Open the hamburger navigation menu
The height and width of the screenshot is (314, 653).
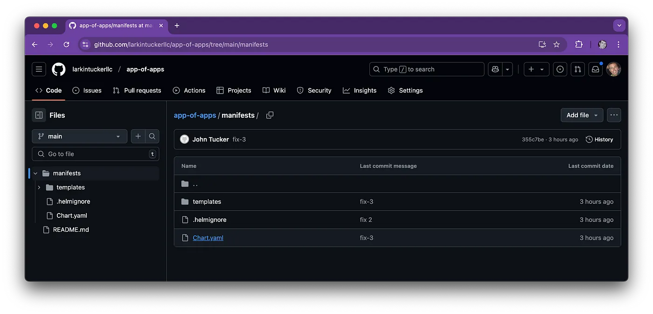(39, 69)
